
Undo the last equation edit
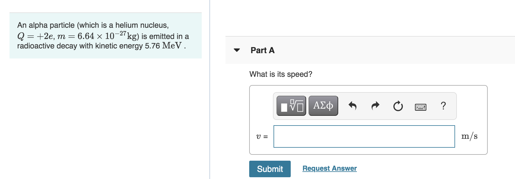pyautogui.click(x=353, y=105)
